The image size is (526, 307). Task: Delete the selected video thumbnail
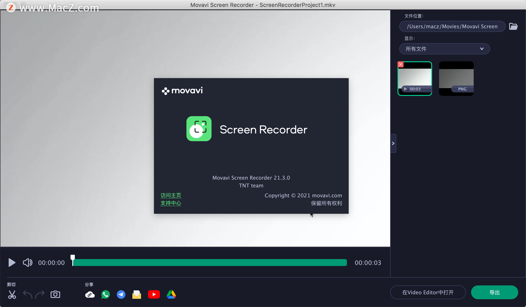tap(401, 65)
